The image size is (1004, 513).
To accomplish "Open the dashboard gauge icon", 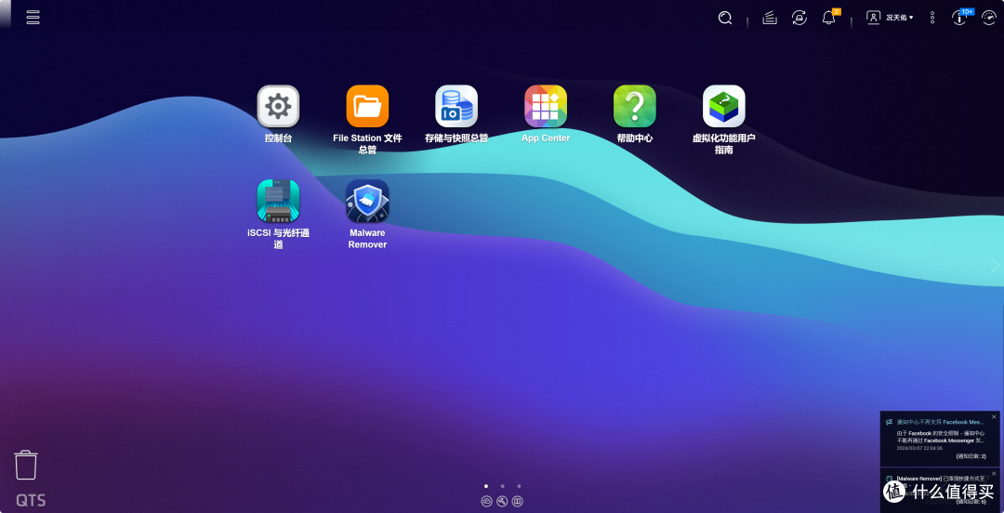I will tap(988, 18).
